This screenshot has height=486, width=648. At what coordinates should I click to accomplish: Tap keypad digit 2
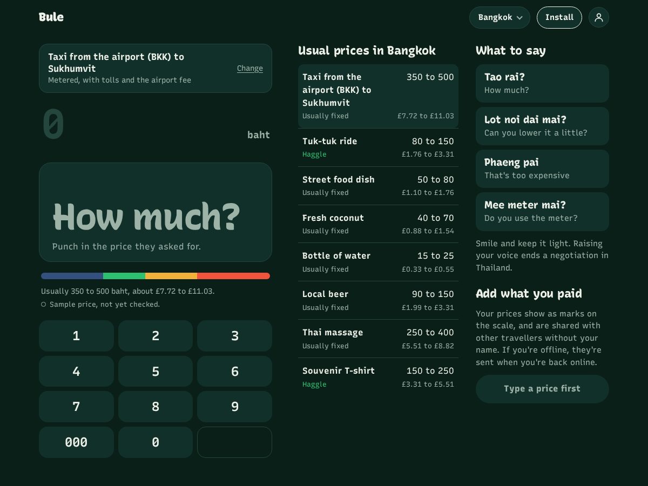(x=156, y=336)
